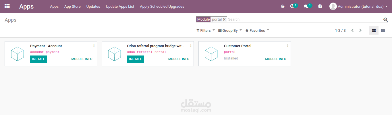
Task: Click the search magnifier icon
Action: (385, 19)
